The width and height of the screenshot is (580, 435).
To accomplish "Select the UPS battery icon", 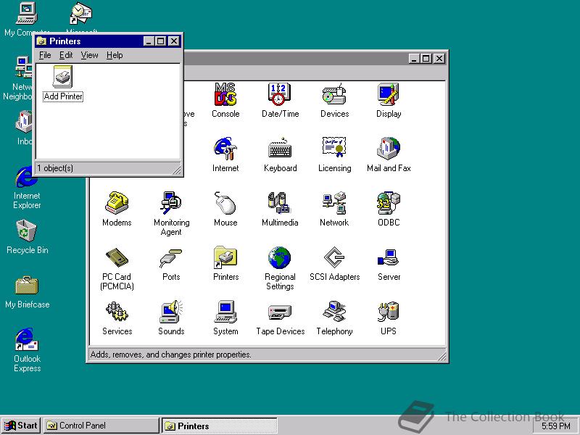I will [389, 312].
